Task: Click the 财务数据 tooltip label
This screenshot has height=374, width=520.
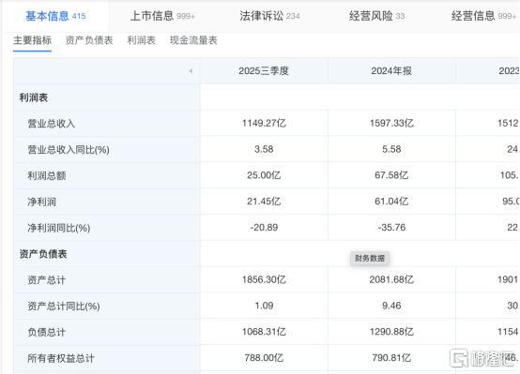Action: (370, 259)
